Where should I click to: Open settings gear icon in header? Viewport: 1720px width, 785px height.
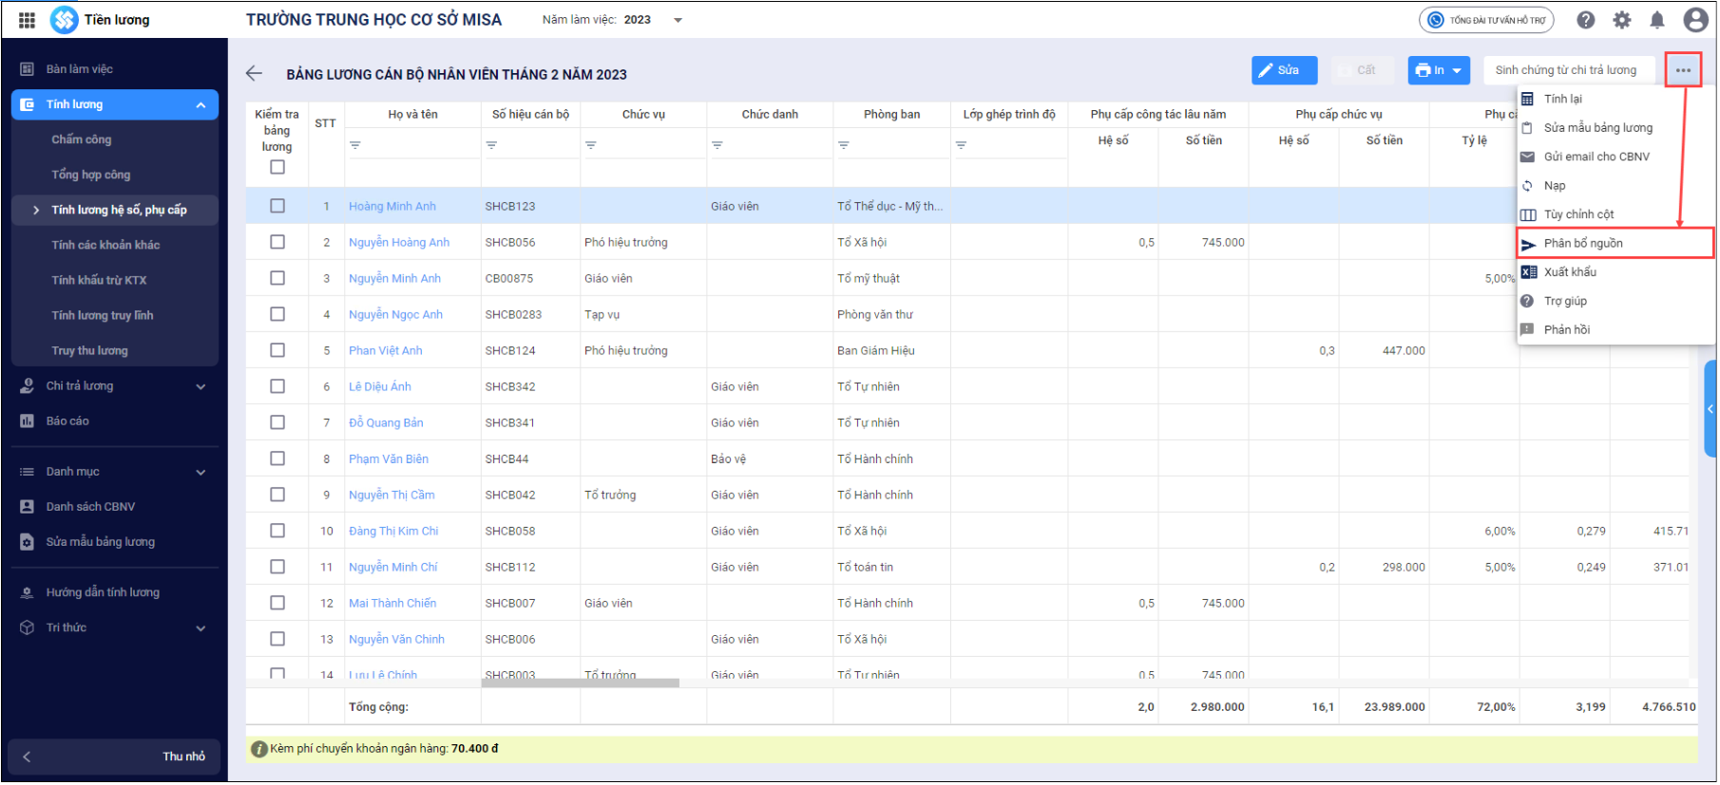1622,20
